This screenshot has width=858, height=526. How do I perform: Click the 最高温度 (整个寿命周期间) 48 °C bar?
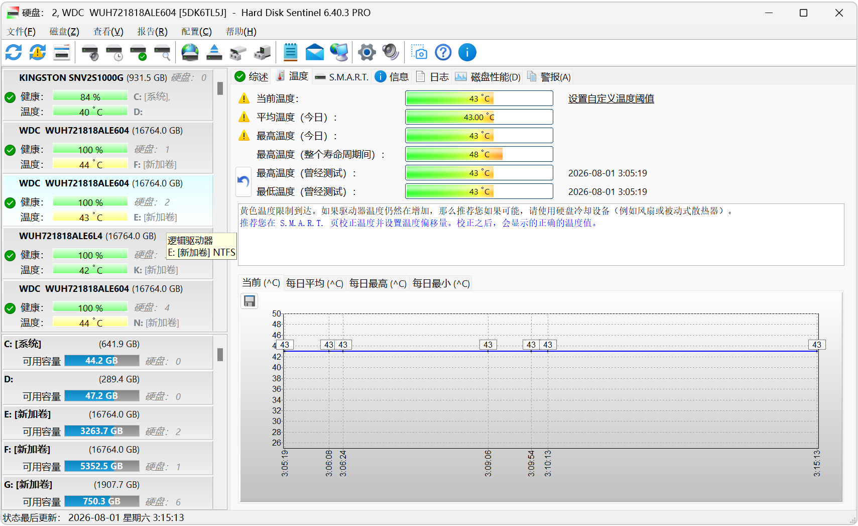(479, 154)
